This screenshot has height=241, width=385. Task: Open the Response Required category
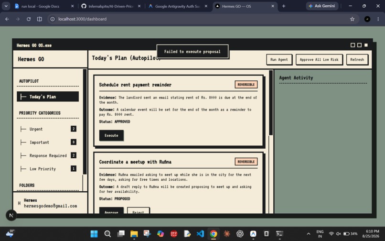tap(48, 155)
